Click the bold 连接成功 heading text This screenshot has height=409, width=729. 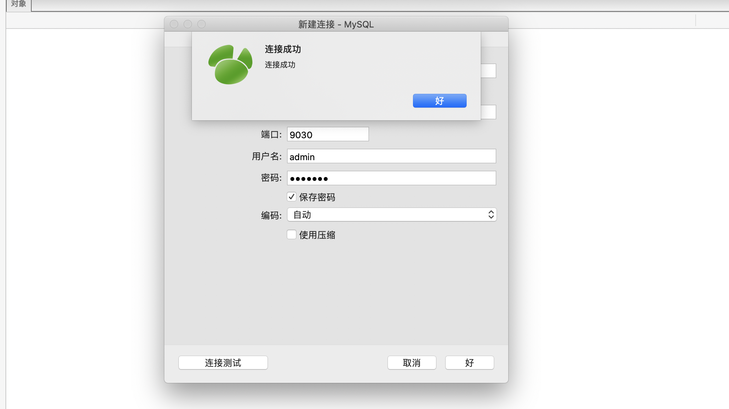coord(283,49)
